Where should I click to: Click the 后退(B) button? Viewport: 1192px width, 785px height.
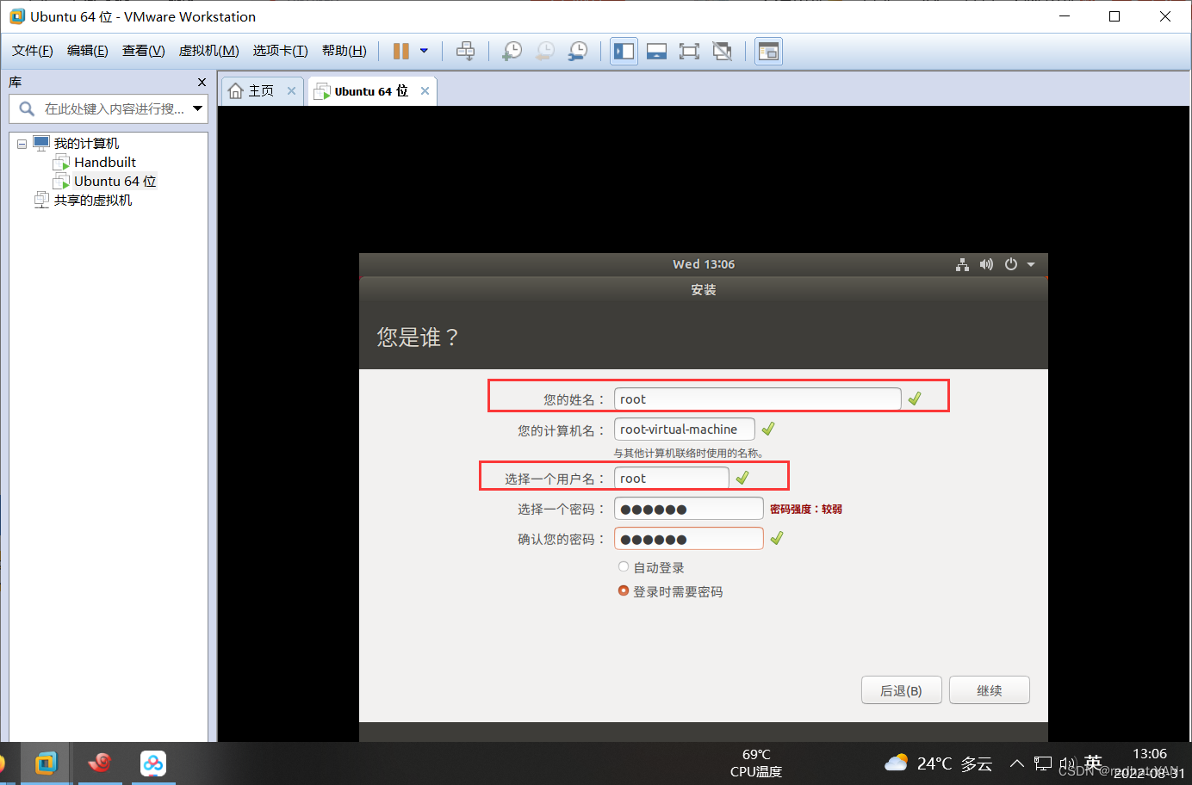click(x=901, y=690)
